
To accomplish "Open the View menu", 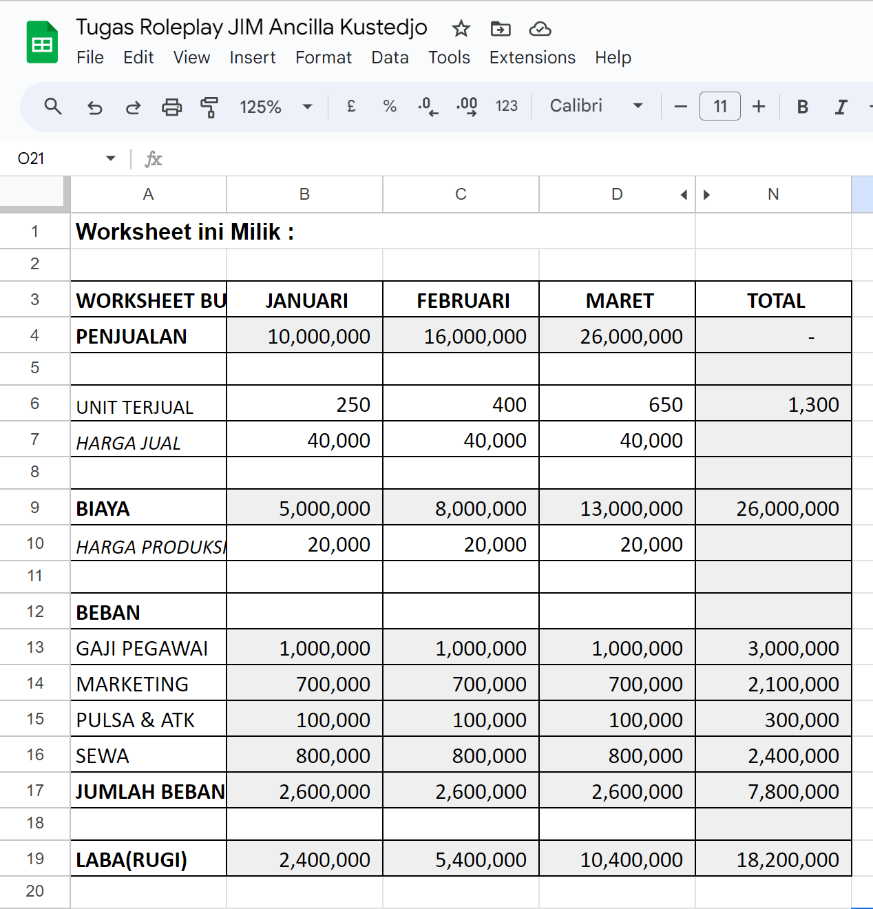I will click(191, 58).
